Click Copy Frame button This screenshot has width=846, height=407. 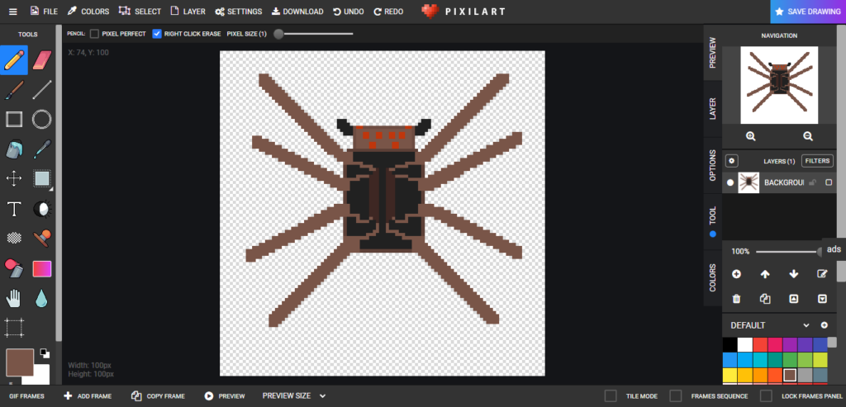point(158,396)
